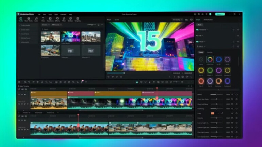
Task: Select the Titles tool
Action: (43, 19)
